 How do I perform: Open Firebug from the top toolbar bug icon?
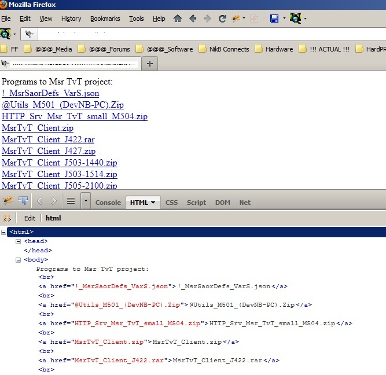236,19
